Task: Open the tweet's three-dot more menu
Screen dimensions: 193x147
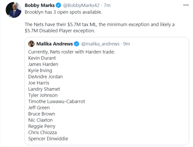Action: point(186,5)
